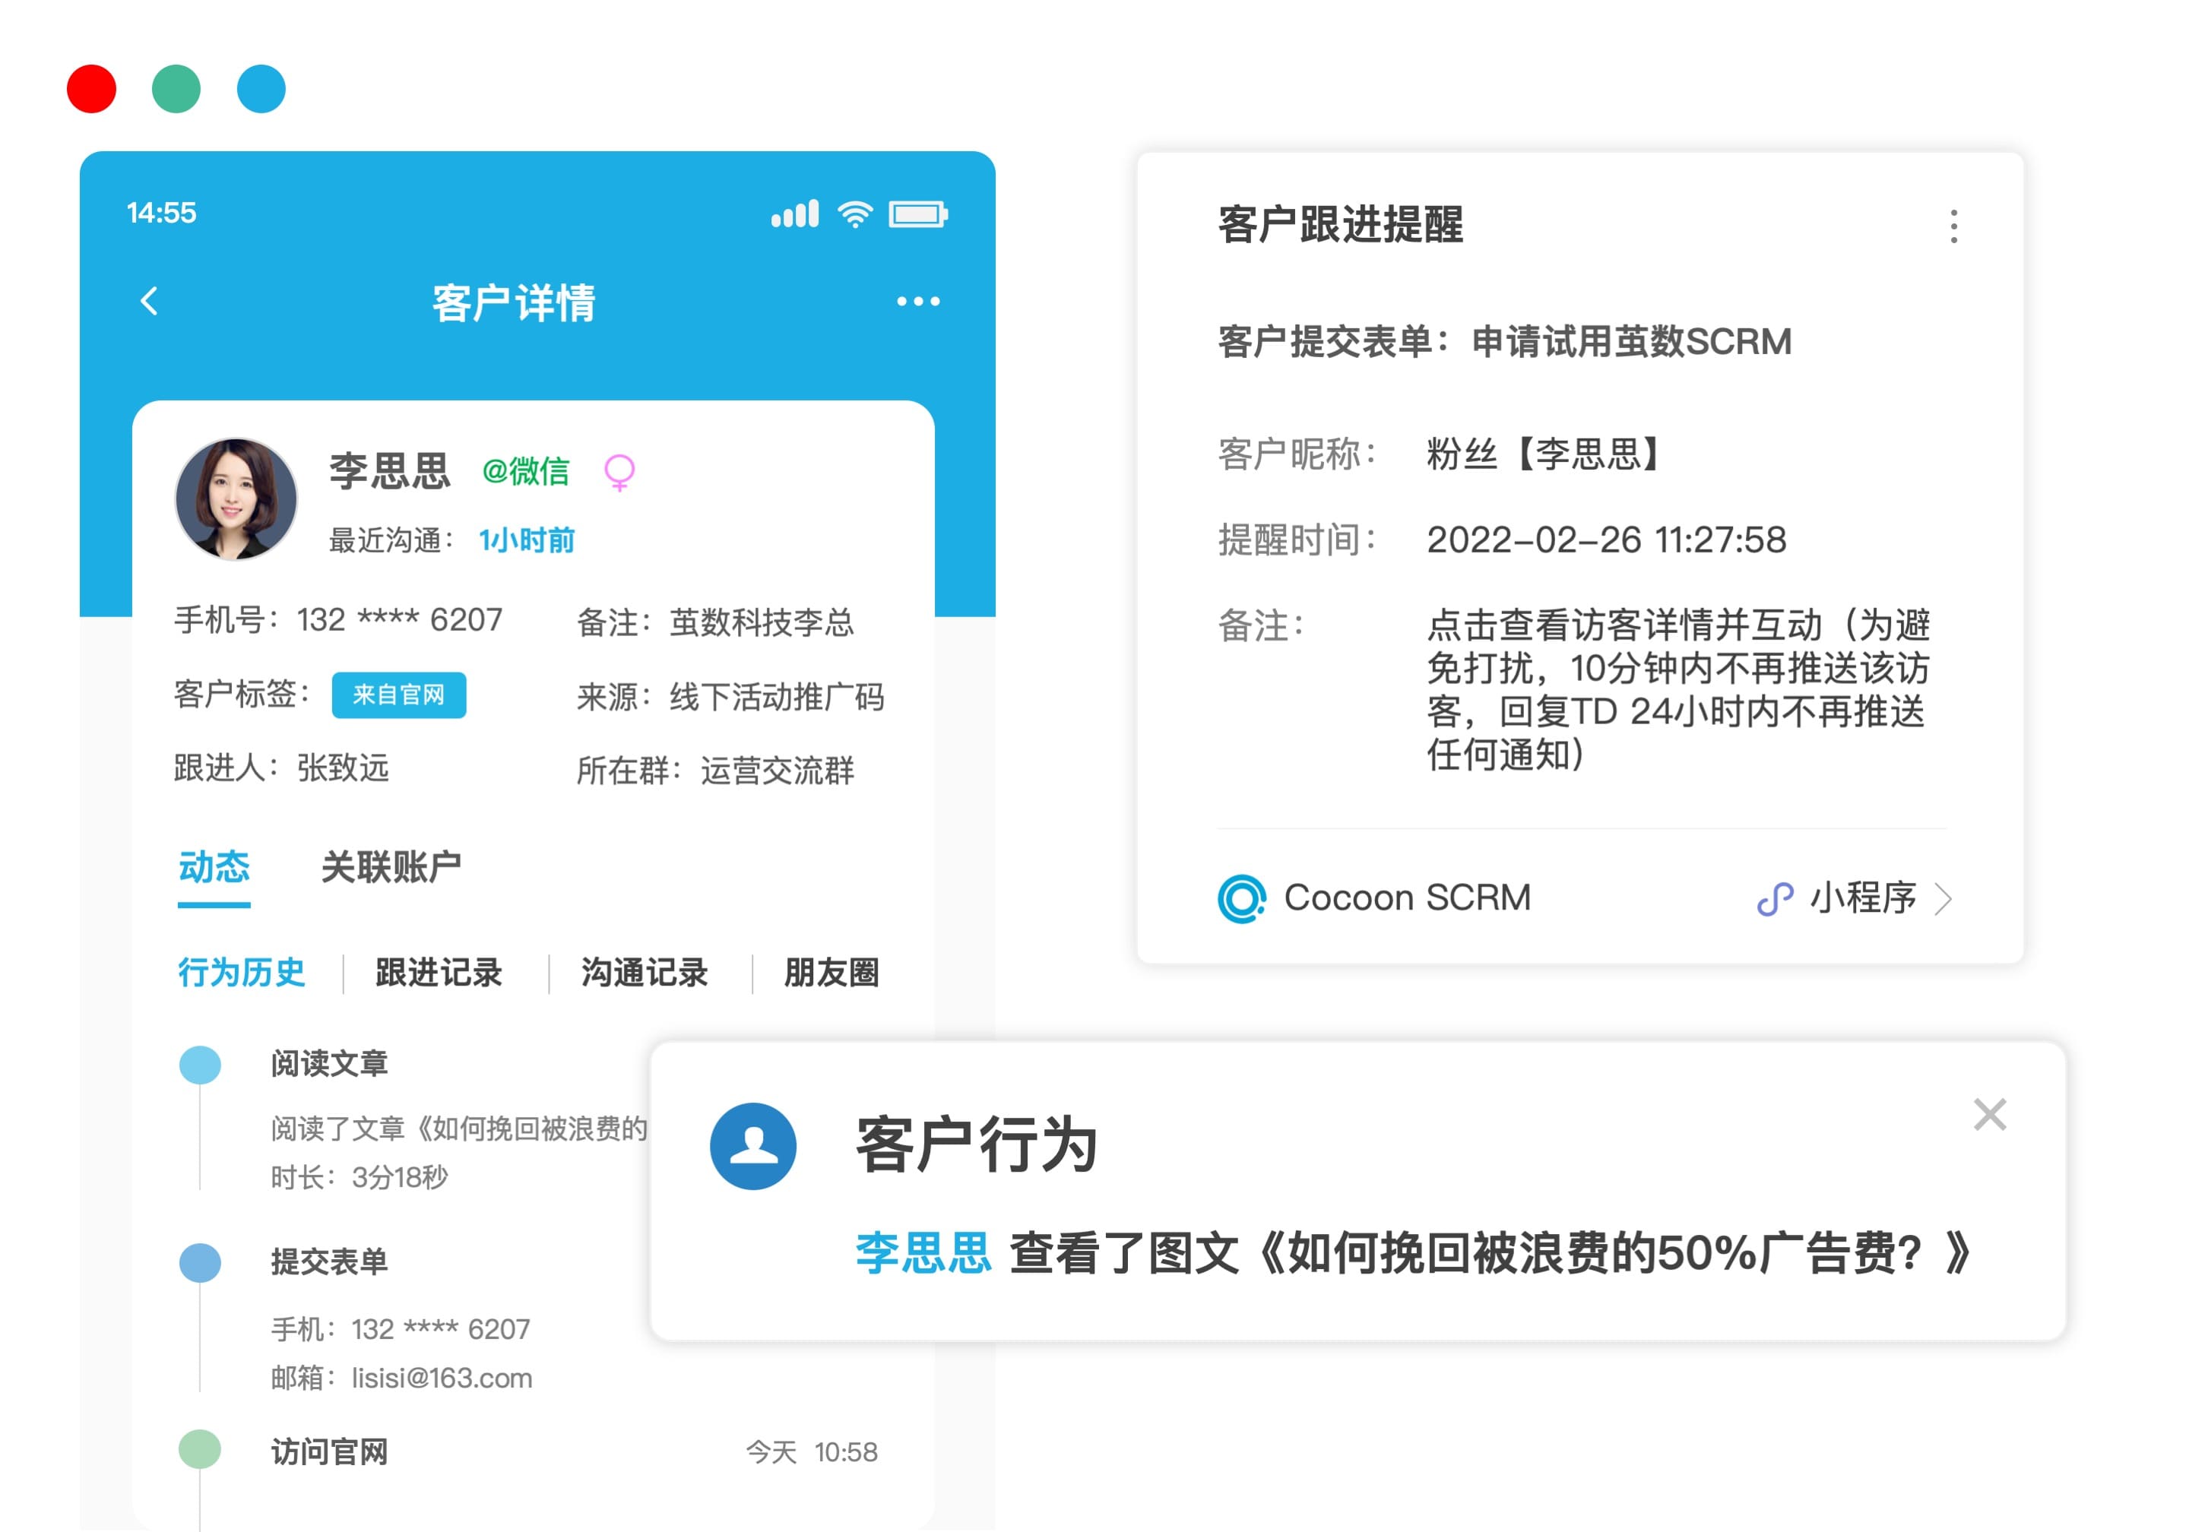Click the 阅读文章 timeline entry title
Screen dimensions: 2189x1532
pos(329,1064)
